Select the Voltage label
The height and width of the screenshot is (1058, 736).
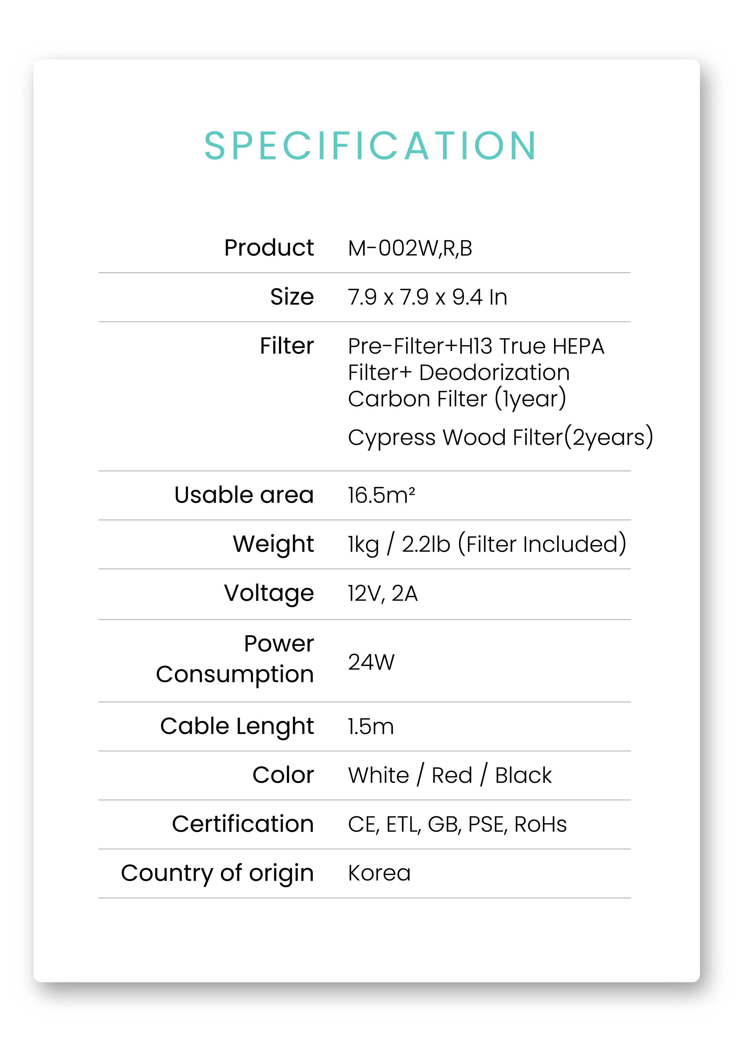269,593
